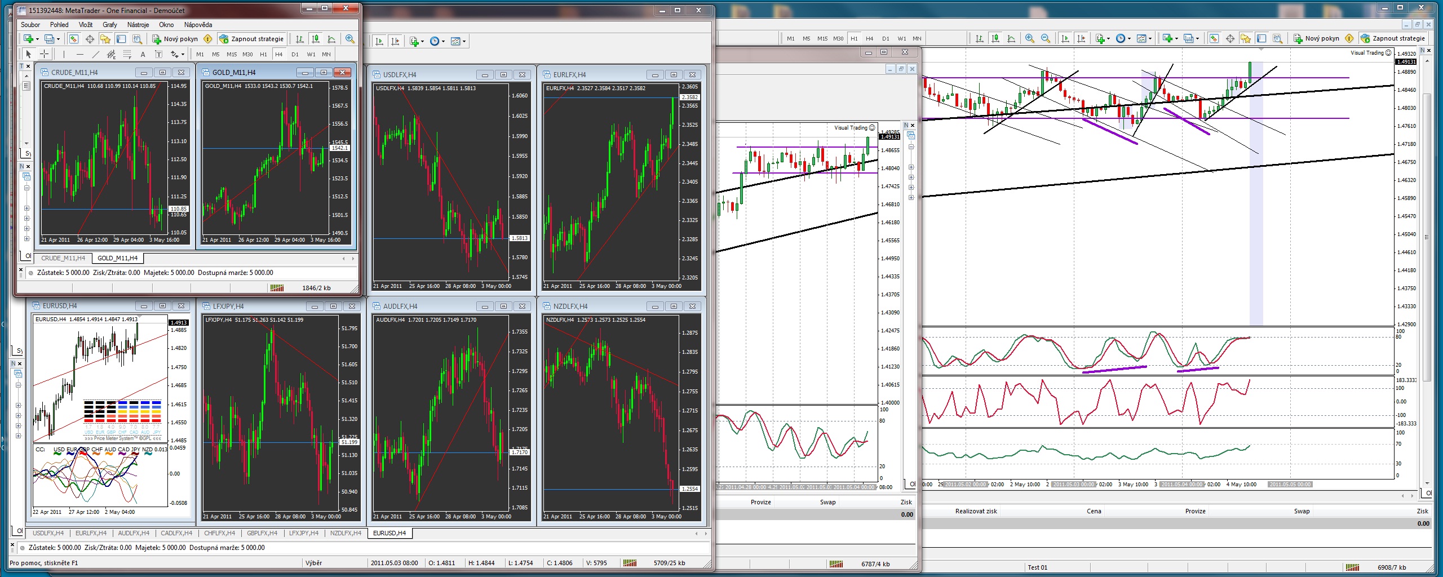
Task: Switch to line chart icon in front window
Action: click(331, 39)
